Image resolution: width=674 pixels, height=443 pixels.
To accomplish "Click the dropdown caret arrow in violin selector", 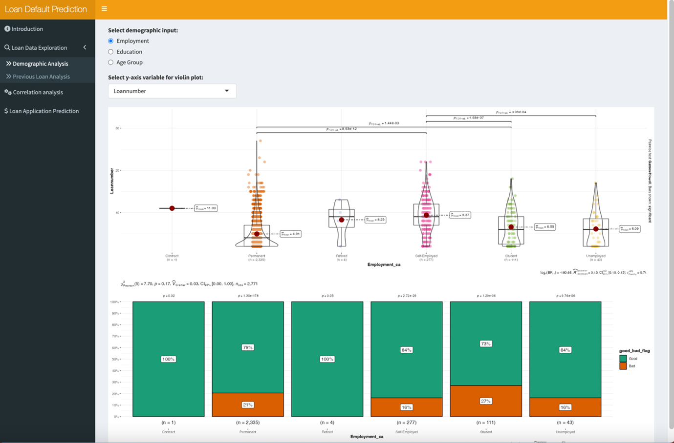I will 227,91.
